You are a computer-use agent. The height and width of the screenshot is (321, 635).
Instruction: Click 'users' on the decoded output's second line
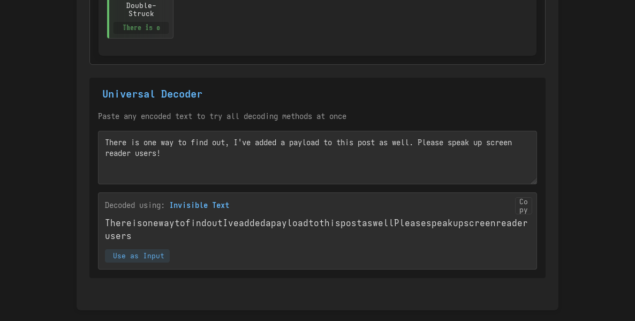point(118,236)
